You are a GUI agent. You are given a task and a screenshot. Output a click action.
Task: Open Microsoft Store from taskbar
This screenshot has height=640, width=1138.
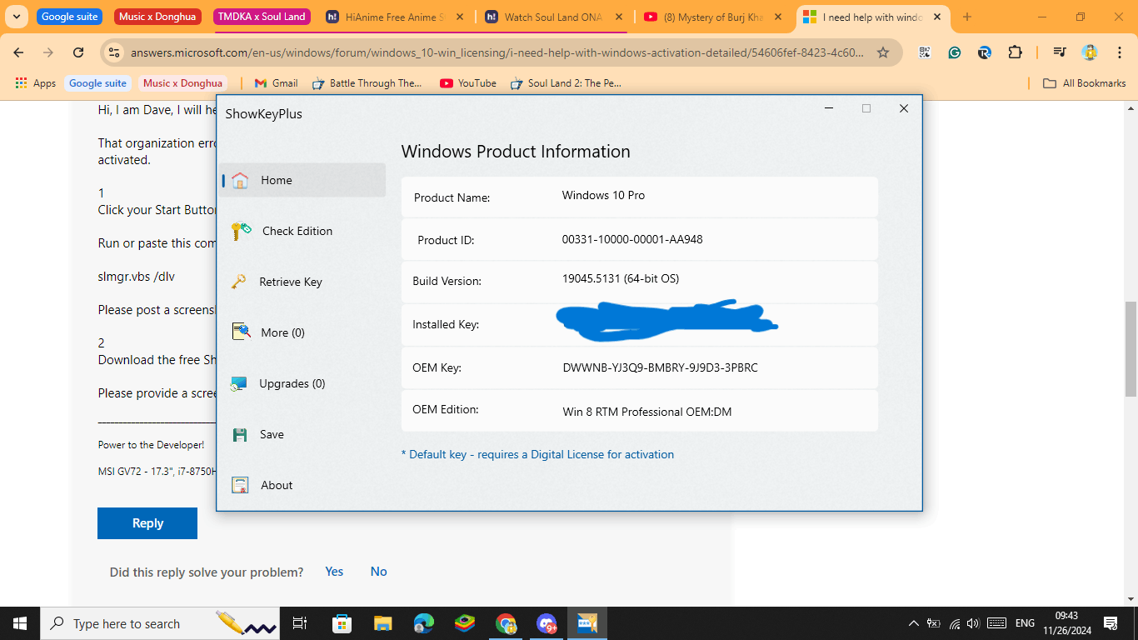pyautogui.click(x=342, y=623)
